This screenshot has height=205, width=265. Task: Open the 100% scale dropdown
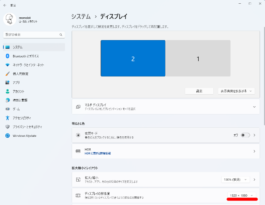click(236, 179)
